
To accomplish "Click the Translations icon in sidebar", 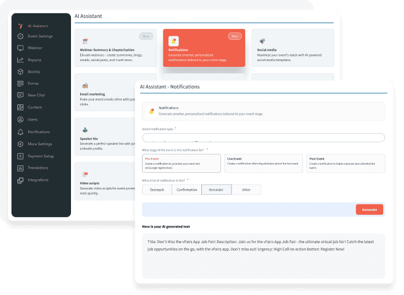I will 21,168.
